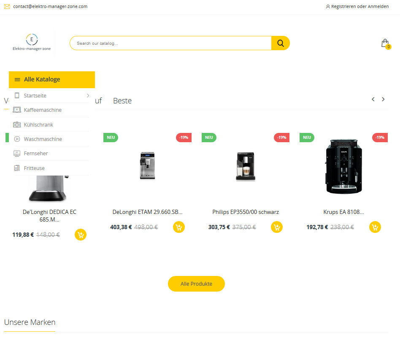Screen dimensions: 400x338
Task: Select Kaffeemaschine in the catalog menu
Action: coord(43,110)
